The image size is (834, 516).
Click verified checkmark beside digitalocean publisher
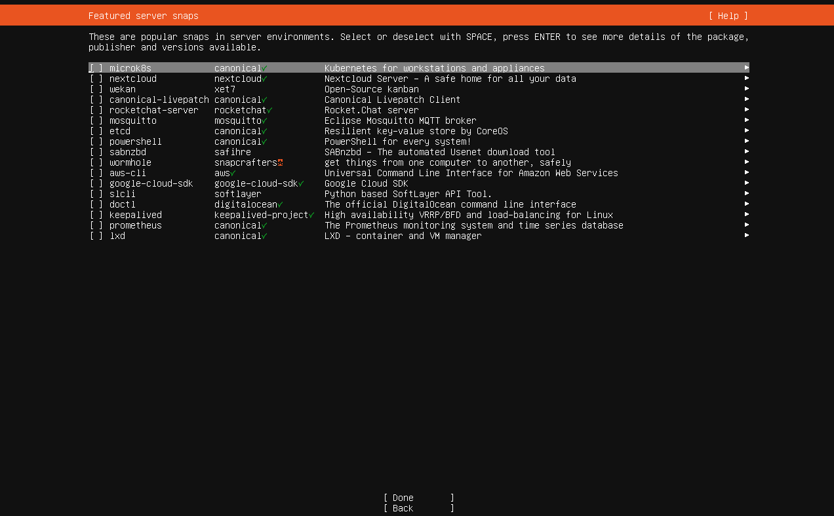pos(280,204)
